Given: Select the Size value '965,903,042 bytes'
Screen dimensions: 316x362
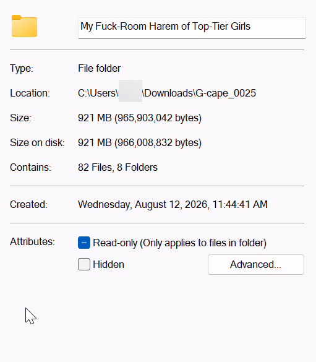Looking at the screenshot, I should click(x=158, y=118).
